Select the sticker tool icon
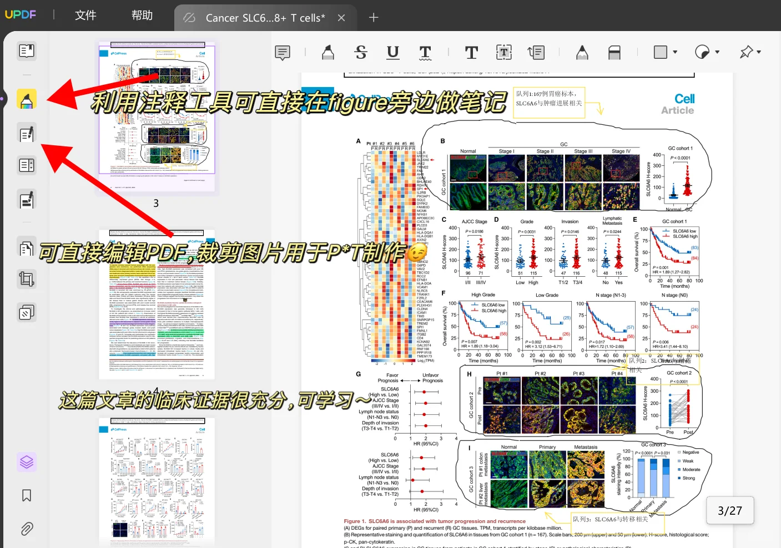 [x=702, y=52]
